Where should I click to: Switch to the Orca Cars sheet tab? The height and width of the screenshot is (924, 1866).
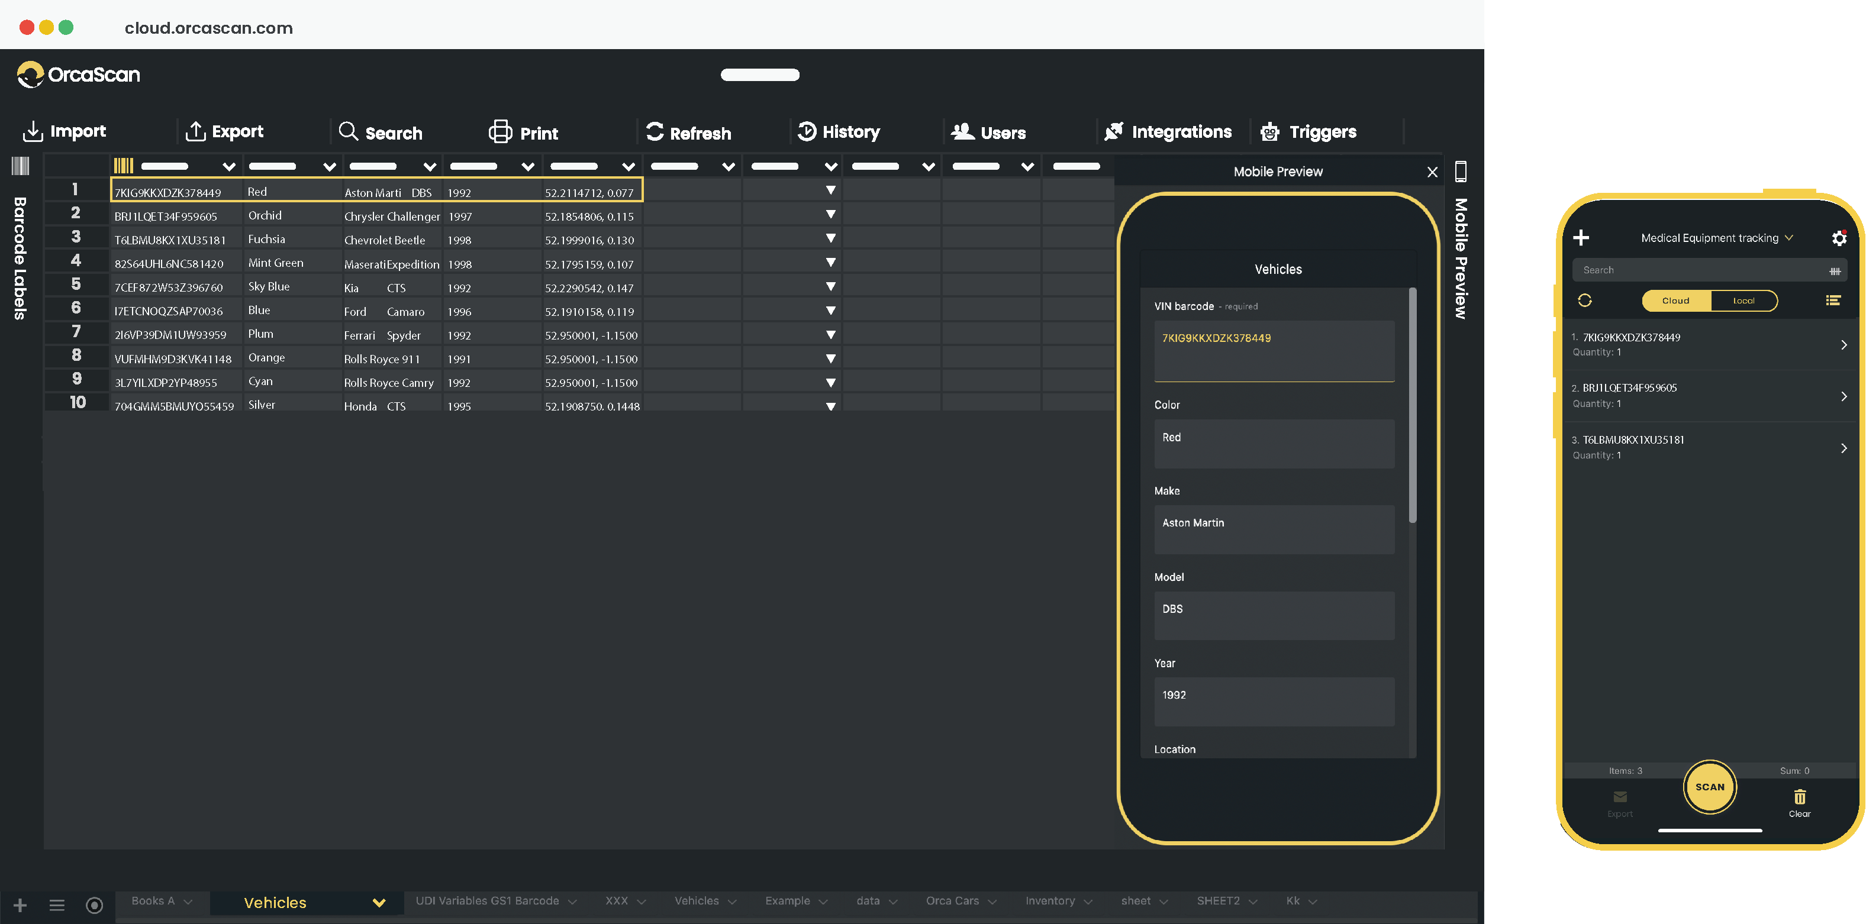(953, 901)
